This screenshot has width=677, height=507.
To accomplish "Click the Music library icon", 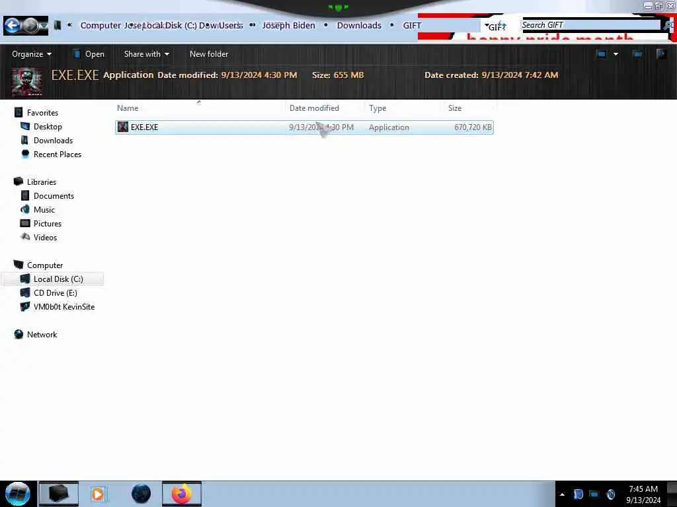I will 25,209.
